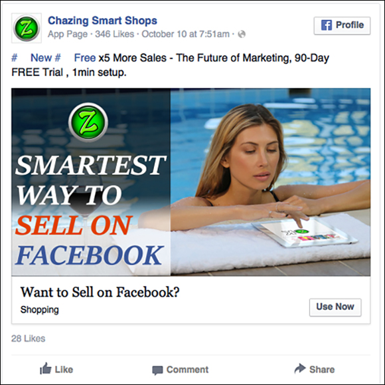Open the Free hashtag link
The image size is (385, 385).
tap(85, 58)
